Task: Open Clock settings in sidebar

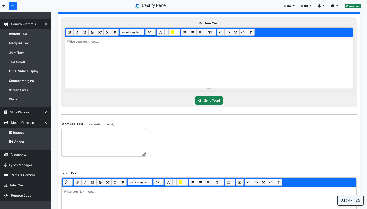Action: pos(13,99)
